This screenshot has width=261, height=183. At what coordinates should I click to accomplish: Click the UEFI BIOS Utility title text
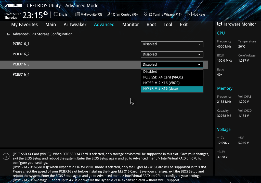(x=62, y=6)
